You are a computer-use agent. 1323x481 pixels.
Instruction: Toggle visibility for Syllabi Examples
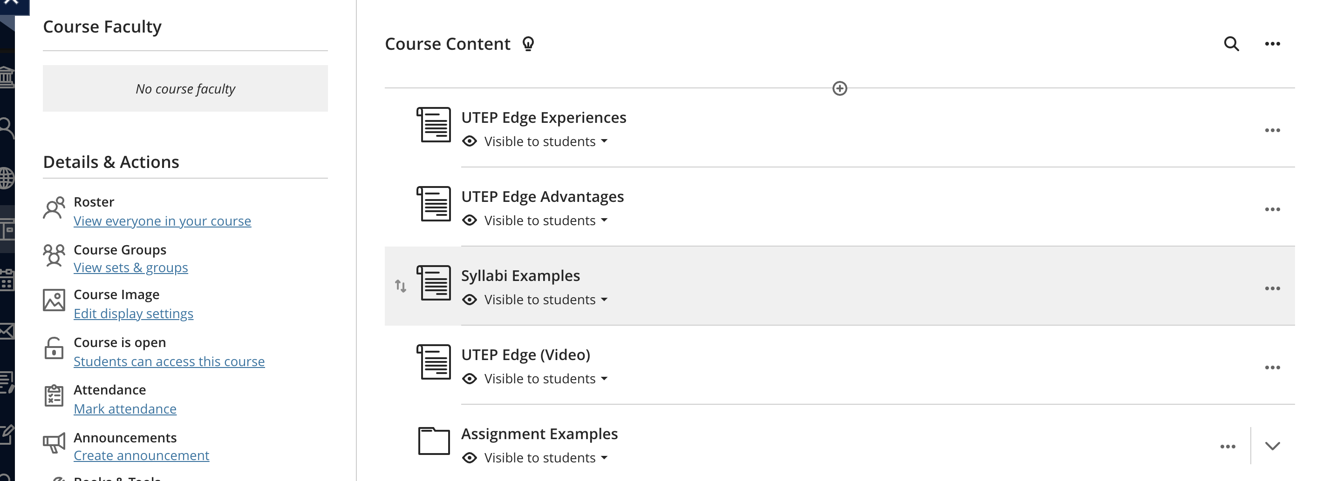tap(536, 300)
